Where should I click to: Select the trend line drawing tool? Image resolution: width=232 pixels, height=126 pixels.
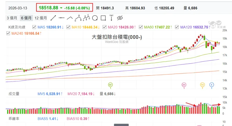[53, 18]
